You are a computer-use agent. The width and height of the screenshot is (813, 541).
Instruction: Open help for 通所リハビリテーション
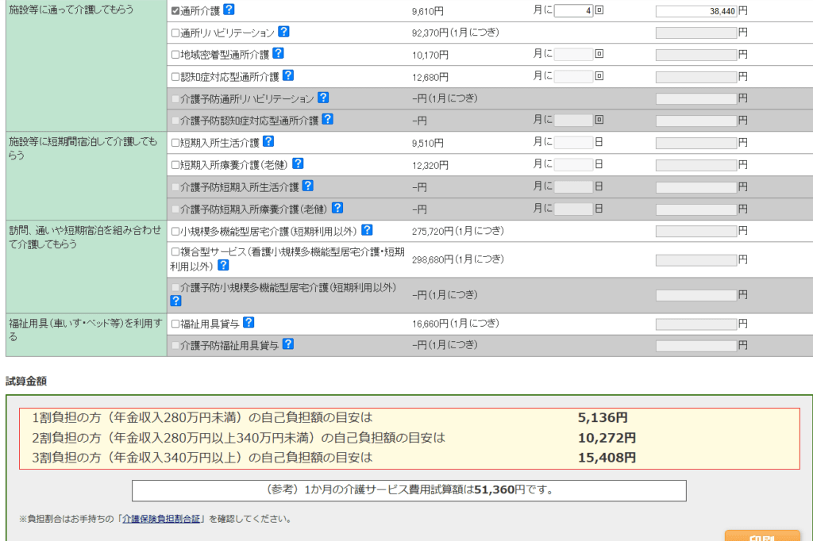point(283,32)
